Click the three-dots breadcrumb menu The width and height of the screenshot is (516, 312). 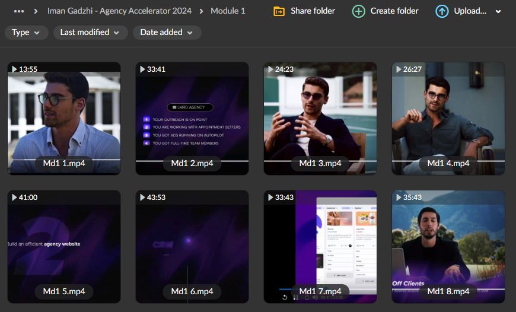coord(19,11)
